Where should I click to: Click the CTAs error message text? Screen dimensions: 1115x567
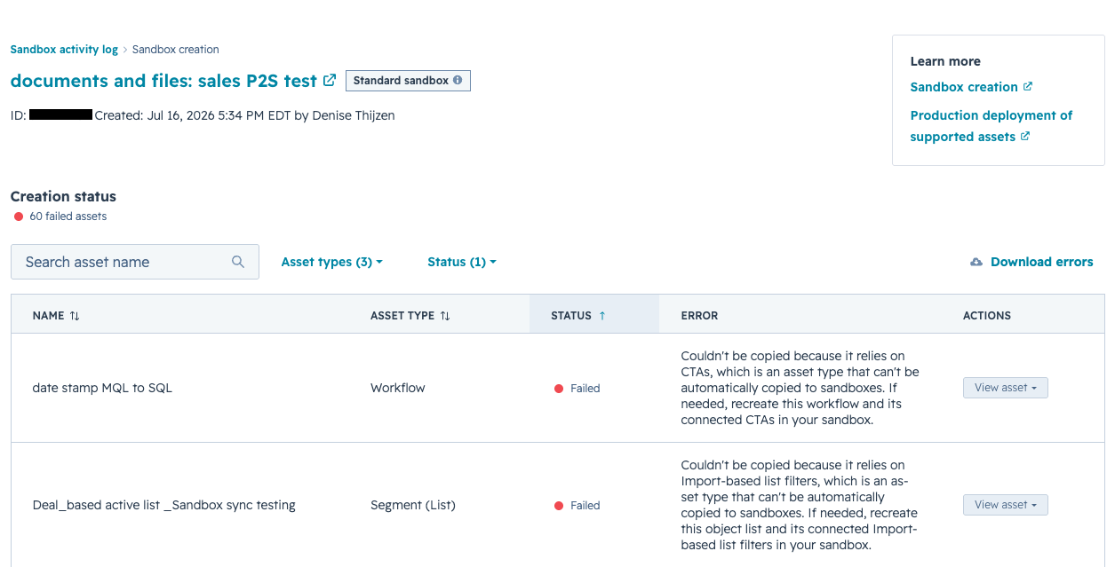(x=800, y=388)
